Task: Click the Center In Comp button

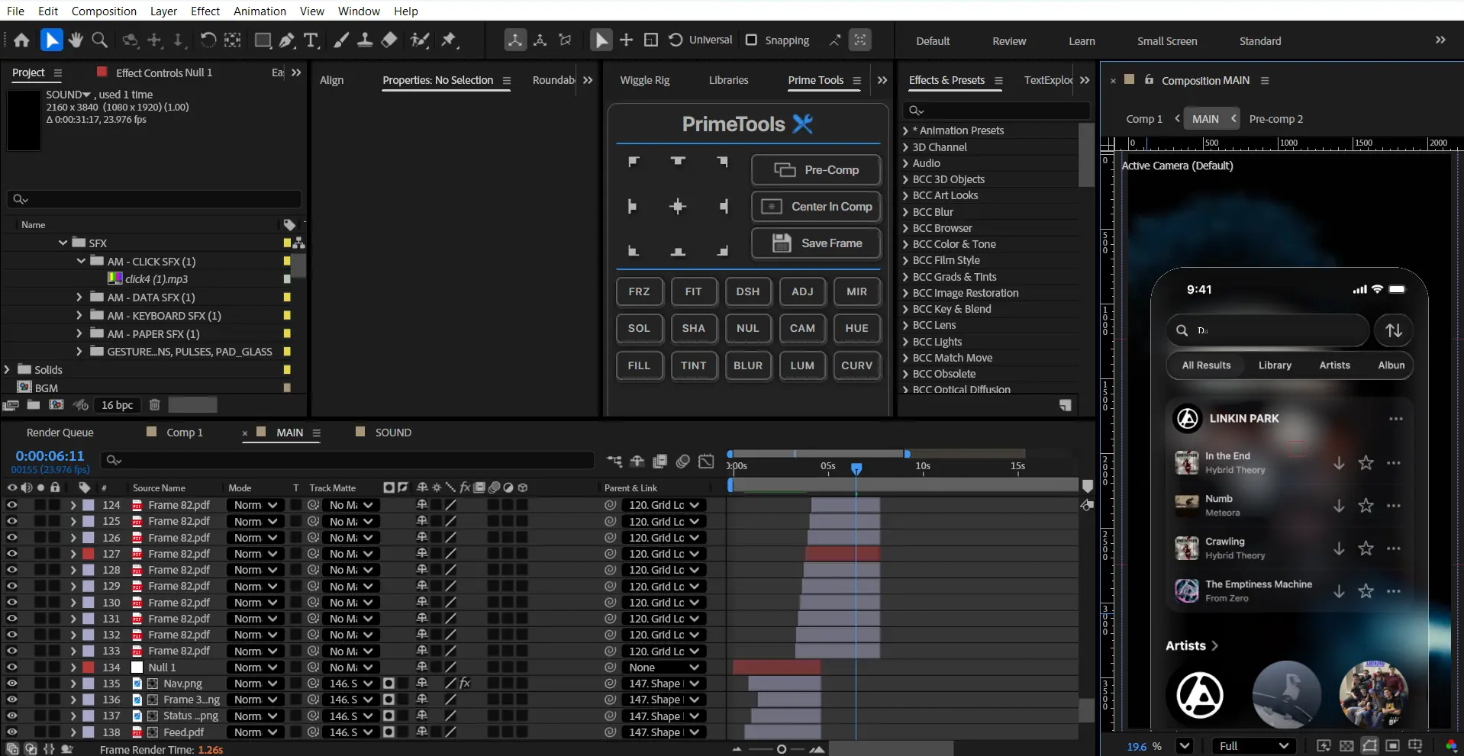Action: tap(817, 207)
